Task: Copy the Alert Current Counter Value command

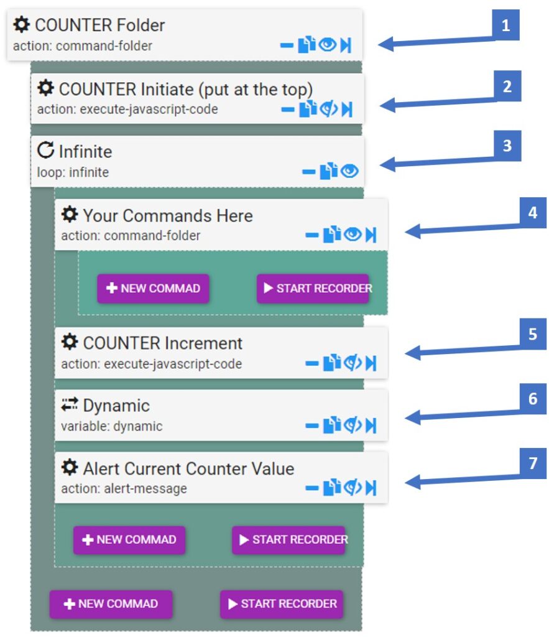Action: pyautogui.click(x=332, y=488)
